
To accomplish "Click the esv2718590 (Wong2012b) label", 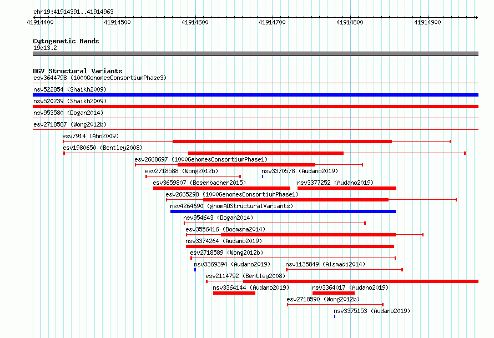I will (x=323, y=299).
